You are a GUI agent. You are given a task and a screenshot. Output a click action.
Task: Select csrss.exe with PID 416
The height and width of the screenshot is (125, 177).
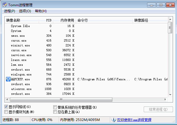coord(86,40)
